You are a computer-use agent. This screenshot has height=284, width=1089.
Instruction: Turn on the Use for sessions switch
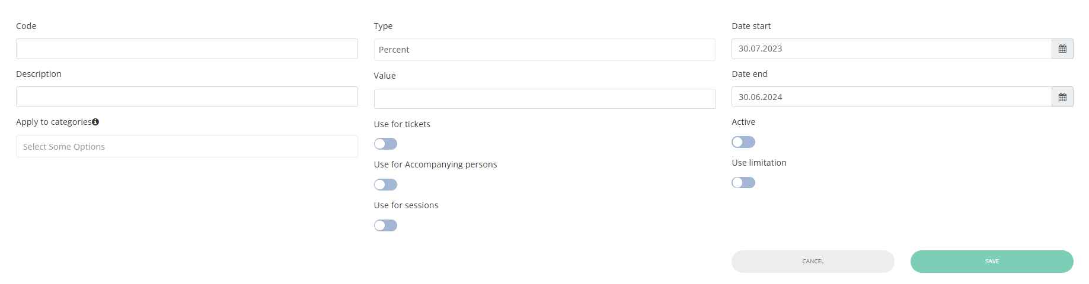pyautogui.click(x=385, y=225)
